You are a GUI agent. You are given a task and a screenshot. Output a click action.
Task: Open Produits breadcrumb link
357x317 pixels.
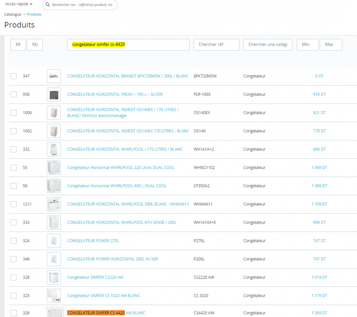34,14
